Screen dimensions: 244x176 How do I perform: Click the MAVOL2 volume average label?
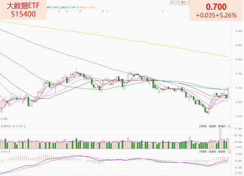(x=13, y=126)
